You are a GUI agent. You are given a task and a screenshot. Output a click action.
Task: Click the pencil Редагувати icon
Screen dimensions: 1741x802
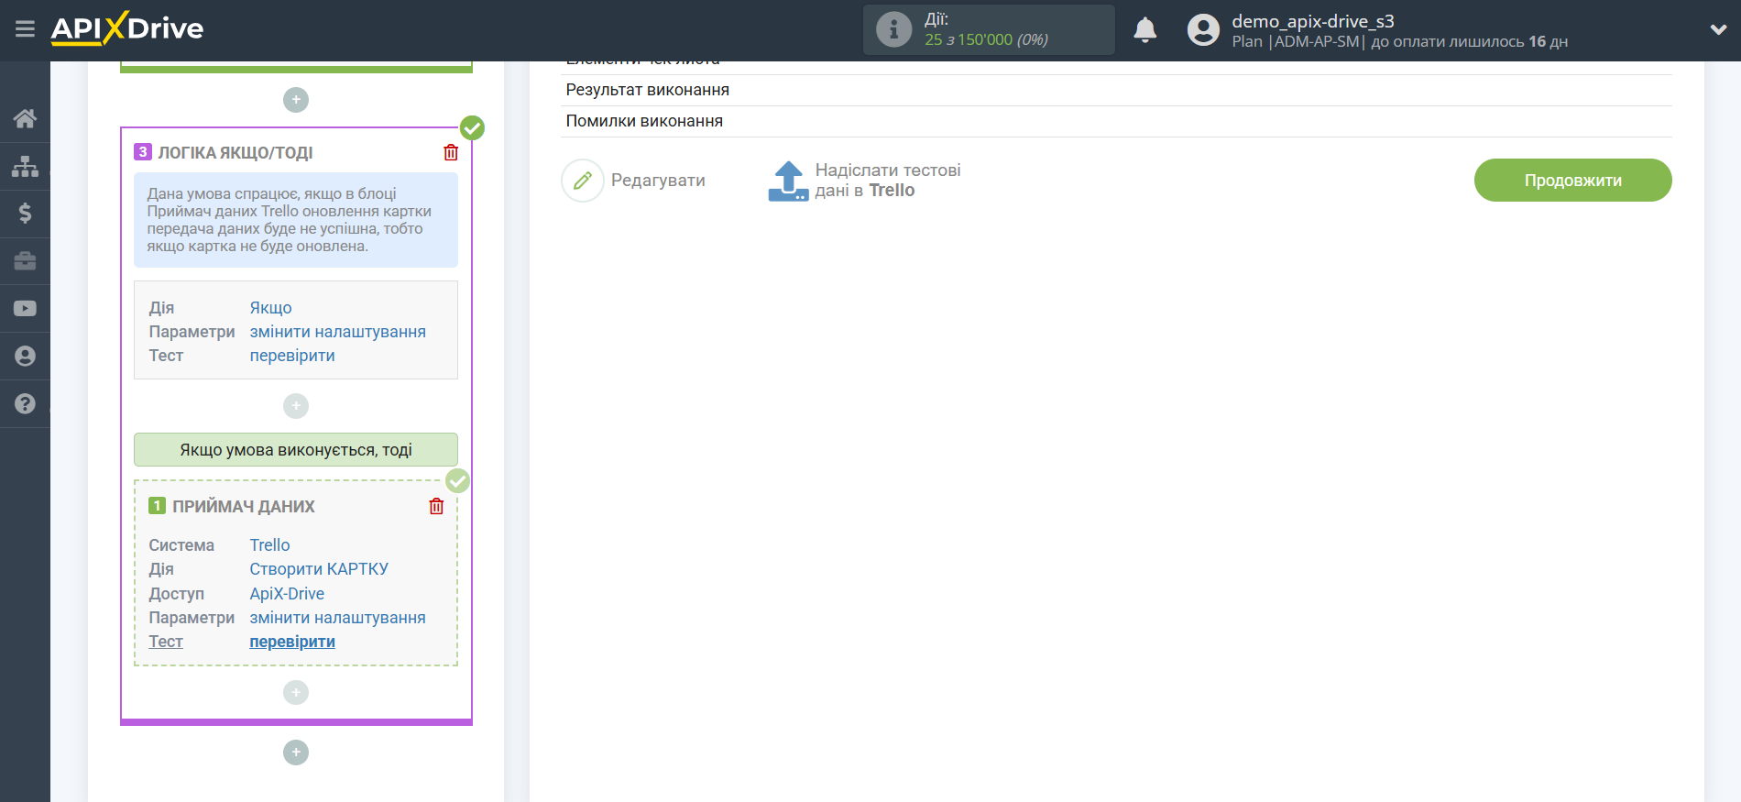tap(583, 181)
